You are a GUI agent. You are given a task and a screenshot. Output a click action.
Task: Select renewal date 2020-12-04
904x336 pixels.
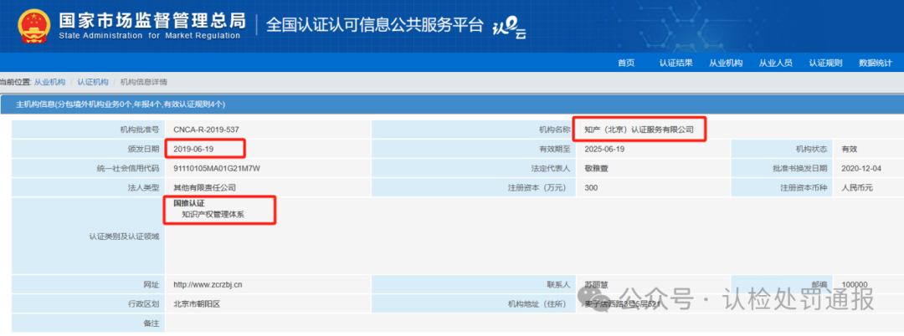[x=862, y=169]
